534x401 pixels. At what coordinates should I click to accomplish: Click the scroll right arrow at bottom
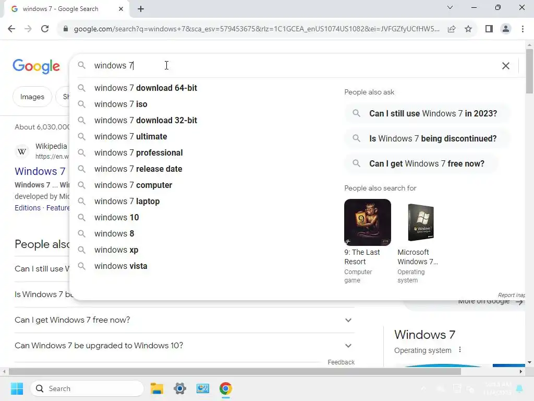pyautogui.click(x=521, y=371)
